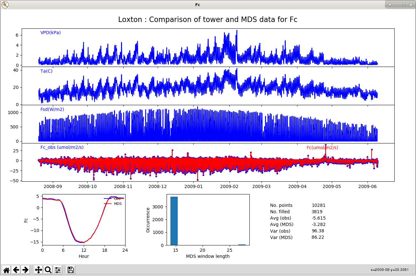Click the Avg (obs) value -5.615
Screen dimensions: 416x276
coord(319,218)
